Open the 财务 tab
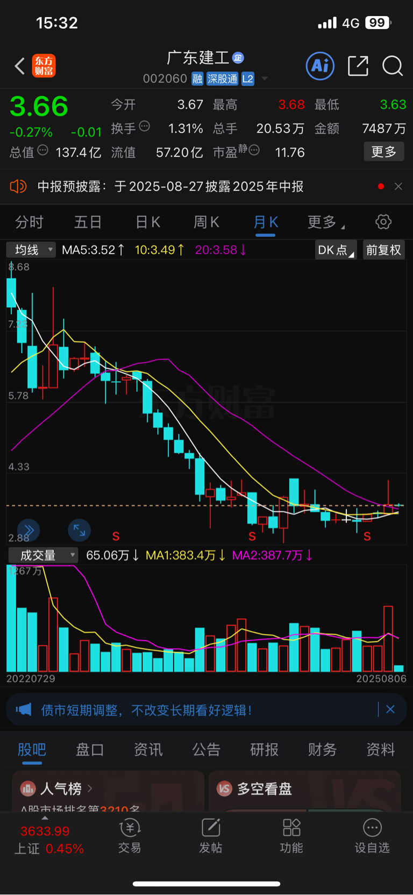 (322, 749)
